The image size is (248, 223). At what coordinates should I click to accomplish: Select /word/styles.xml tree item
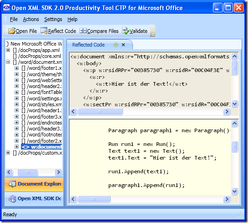click(42, 104)
